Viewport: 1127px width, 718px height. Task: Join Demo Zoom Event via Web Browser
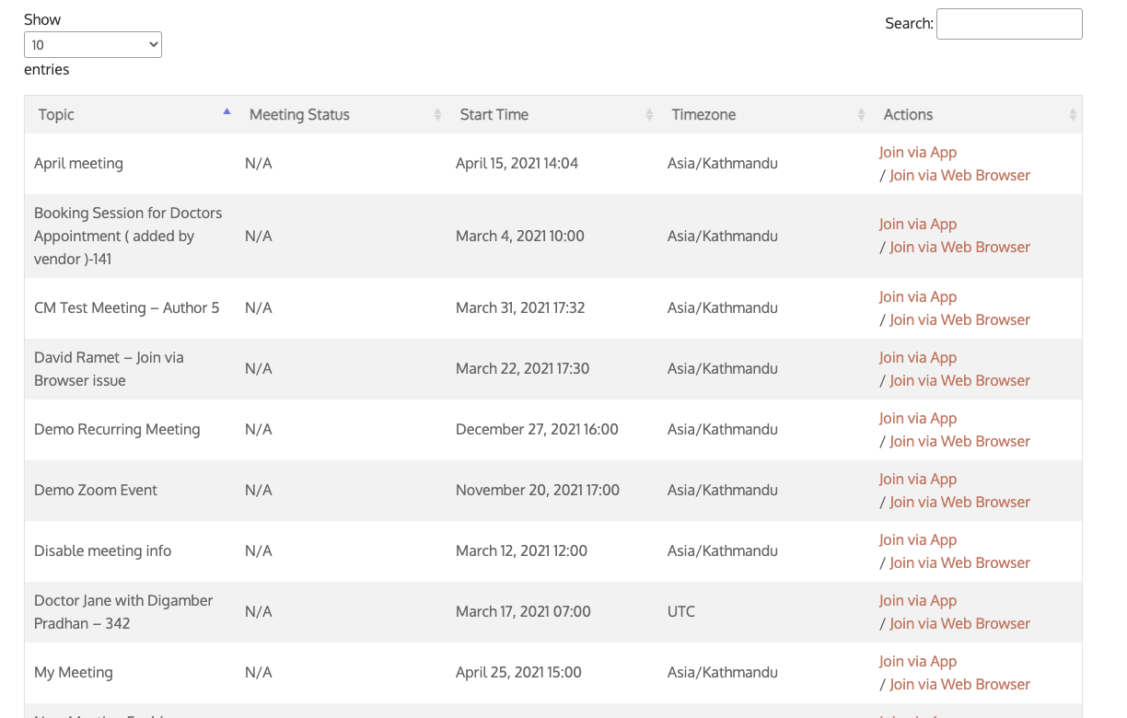pos(959,503)
